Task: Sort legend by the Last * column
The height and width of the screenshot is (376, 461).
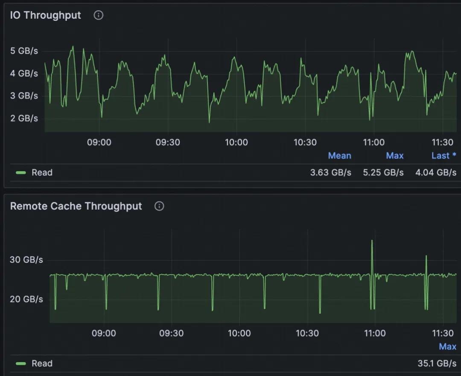Action: tap(443, 156)
